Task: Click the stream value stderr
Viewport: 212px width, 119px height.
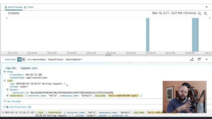Action: point(24,87)
